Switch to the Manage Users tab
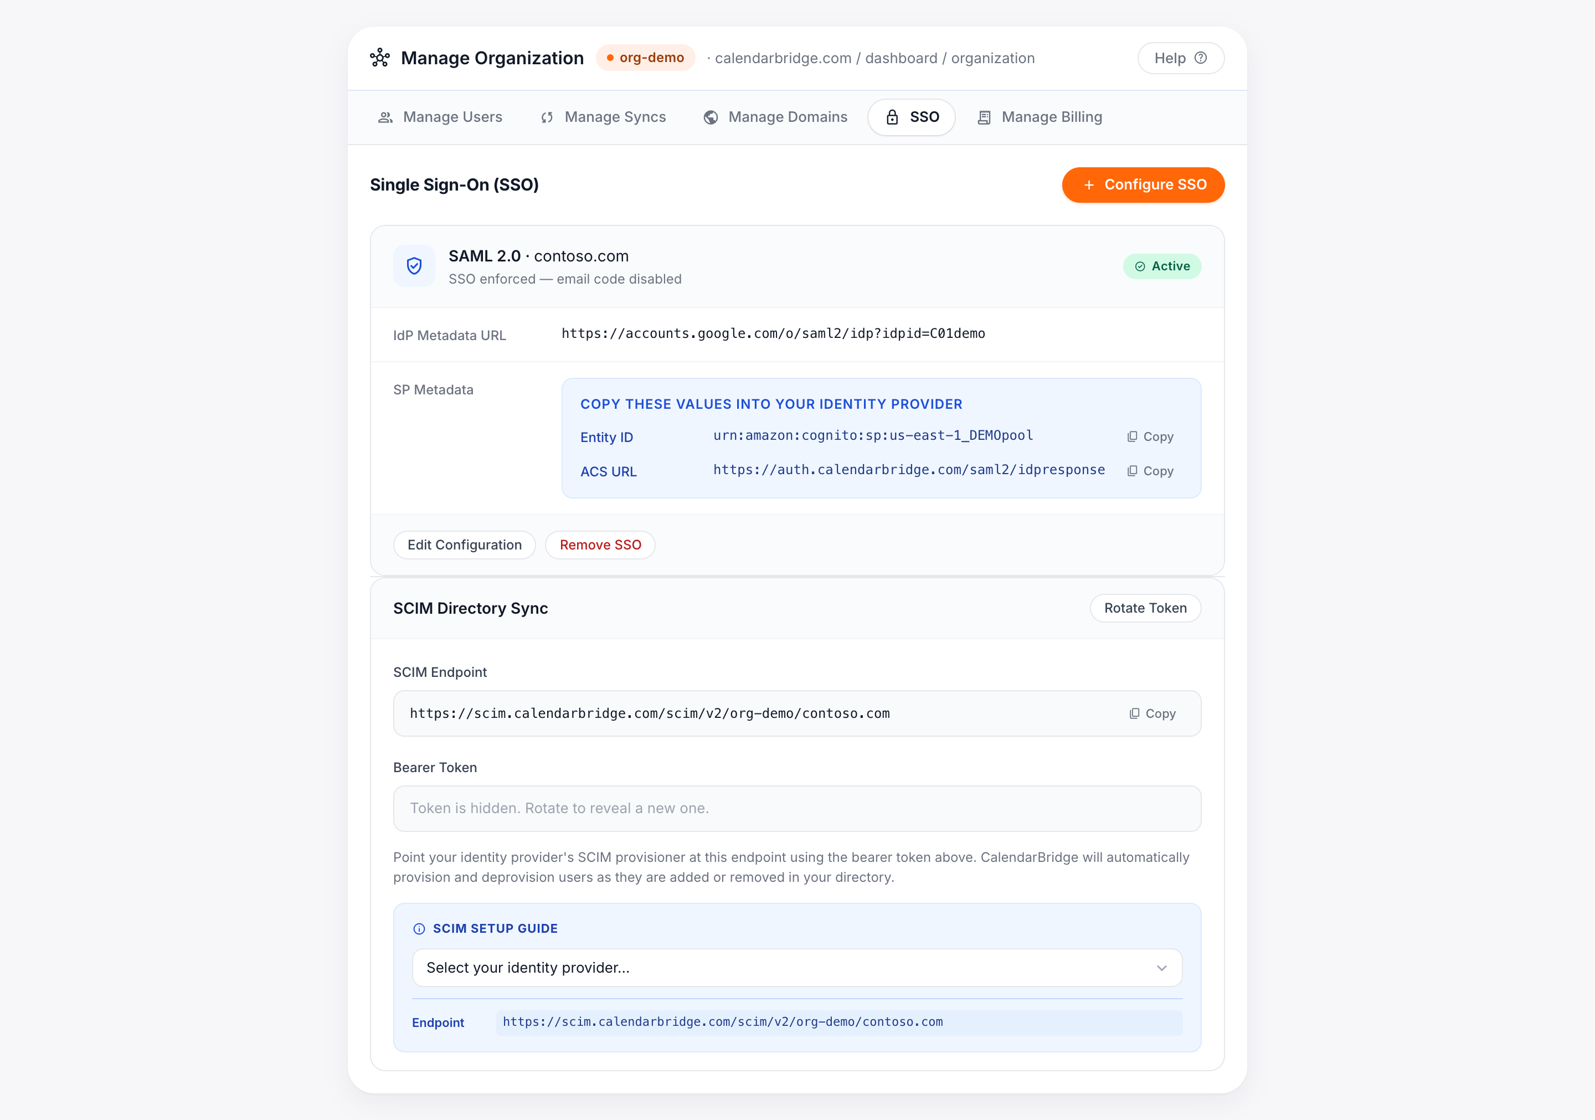1595x1120 pixels. tap(440, 117)
